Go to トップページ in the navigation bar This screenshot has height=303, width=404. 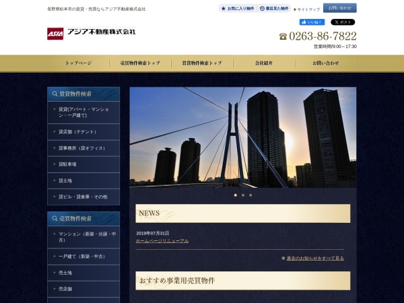coord(78,63)
